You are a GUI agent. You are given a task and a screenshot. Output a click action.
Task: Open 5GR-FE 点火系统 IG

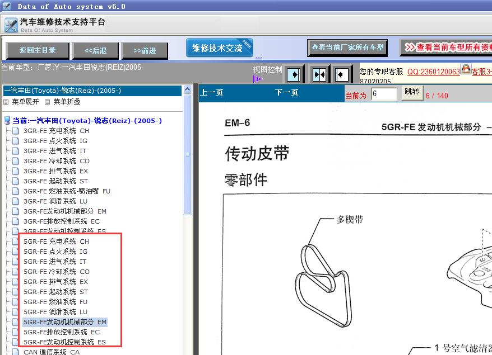(x=55, y=252)
